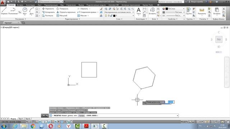Expand the Редактирование panel
230x129 pixels.
tap(73, 19)
